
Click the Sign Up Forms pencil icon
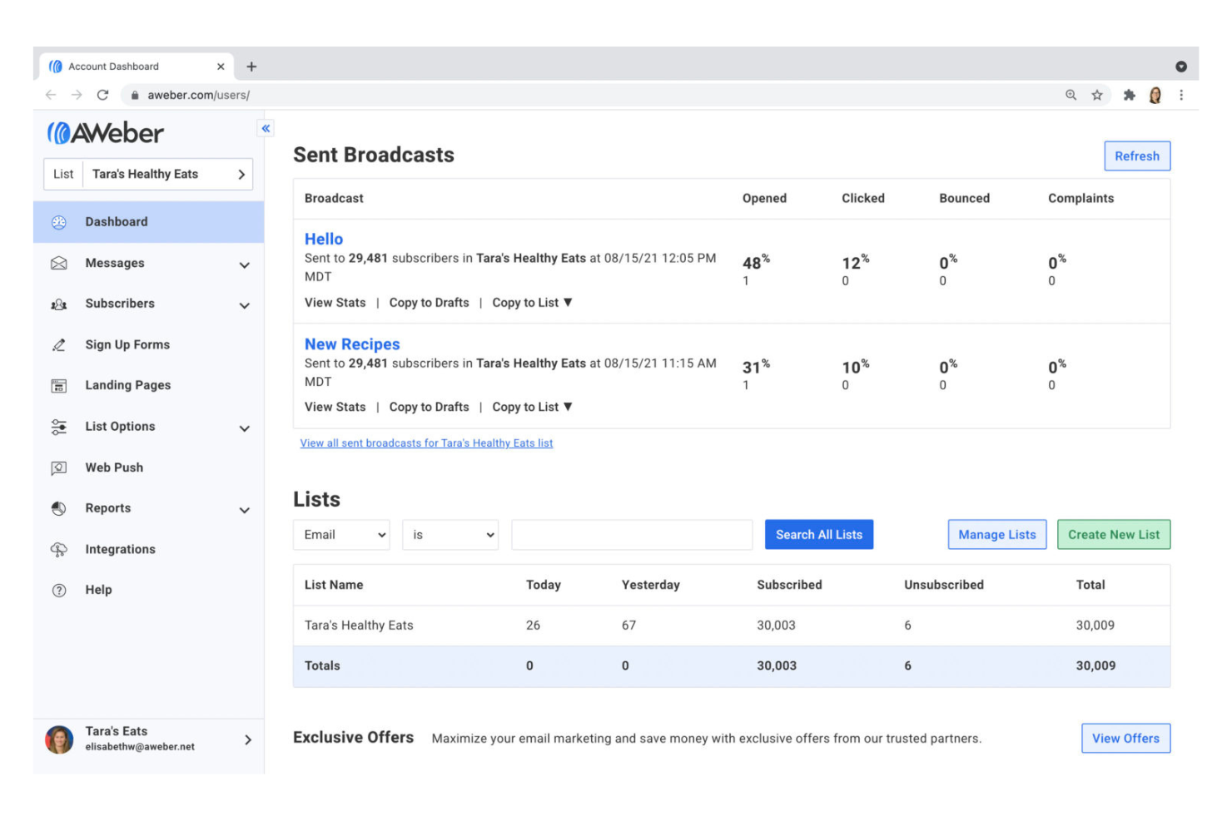click(59, 345)
